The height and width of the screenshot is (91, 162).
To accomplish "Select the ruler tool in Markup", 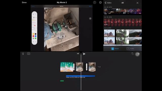I will [34, 31].
